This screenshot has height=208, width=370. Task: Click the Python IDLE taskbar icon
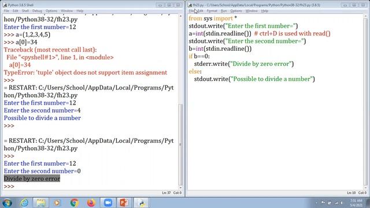click(x=141, y=203)
